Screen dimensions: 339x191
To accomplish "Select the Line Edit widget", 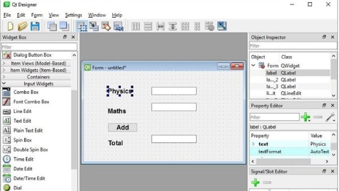I will click(17, 111).
